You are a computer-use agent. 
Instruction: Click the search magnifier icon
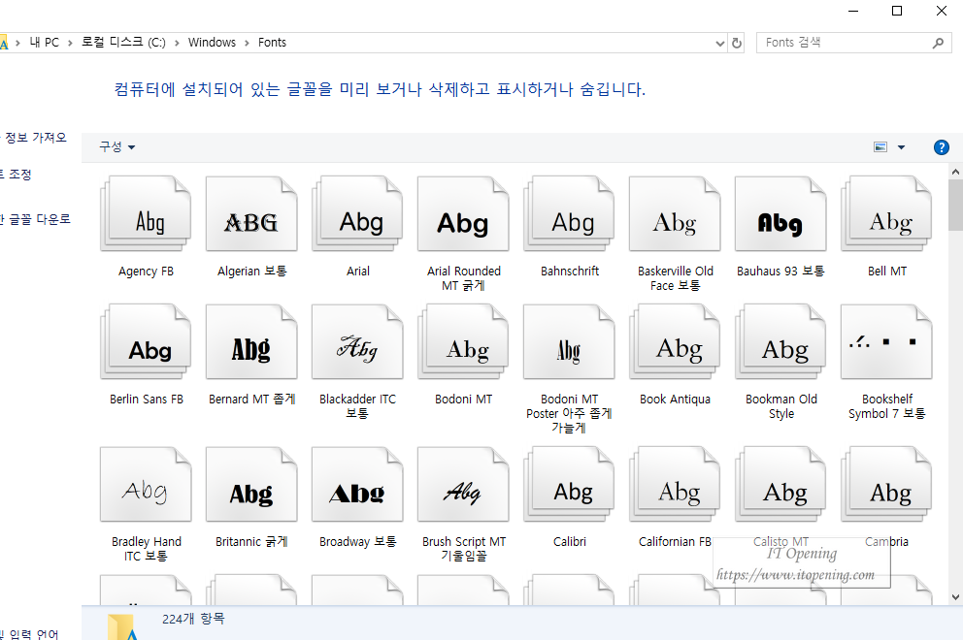937,43
